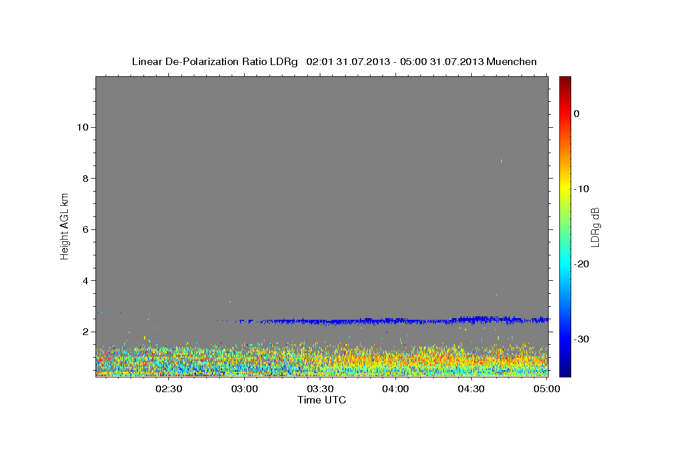The height and width of the screenshot is (452, 678).
Task: Click the dark red top of colorbar
Action: pos(565,82)
